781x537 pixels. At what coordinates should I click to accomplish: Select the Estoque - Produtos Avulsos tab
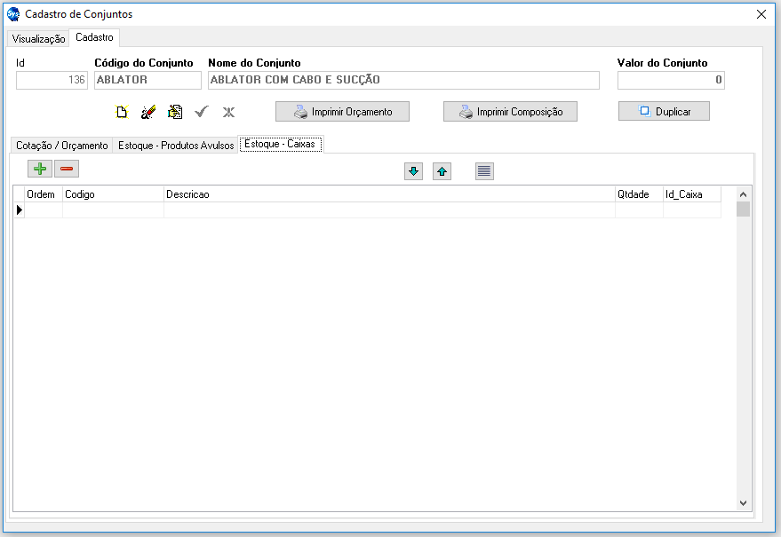pyautogui.click(x=176, y=146)
